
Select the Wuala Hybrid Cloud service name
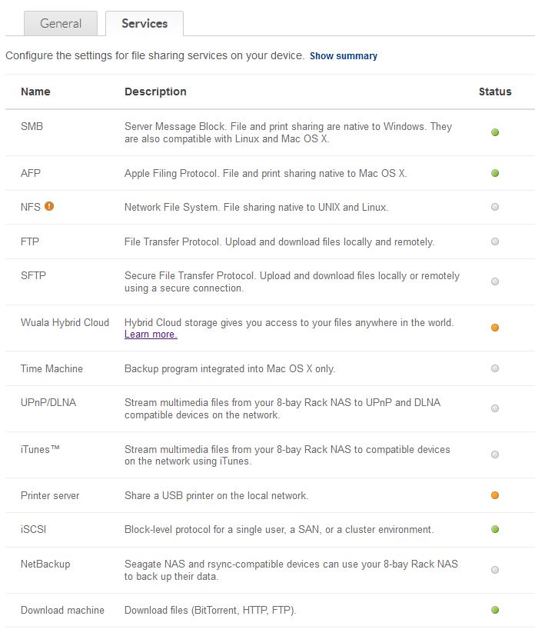(65, 322)
